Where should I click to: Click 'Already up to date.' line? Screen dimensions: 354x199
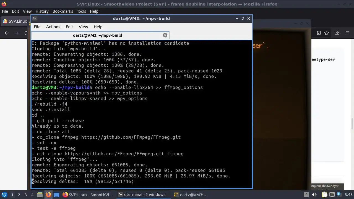[58, 126]
